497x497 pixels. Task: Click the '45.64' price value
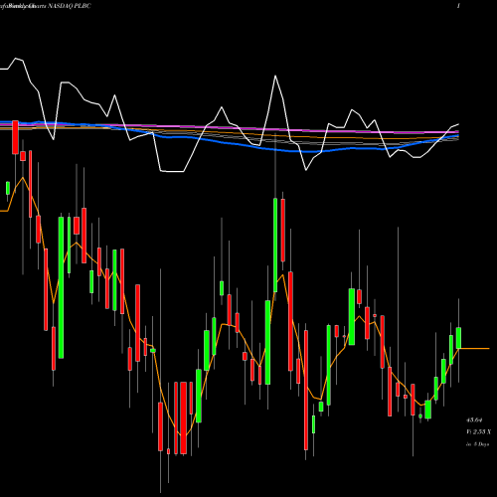[x=474, y=420]
